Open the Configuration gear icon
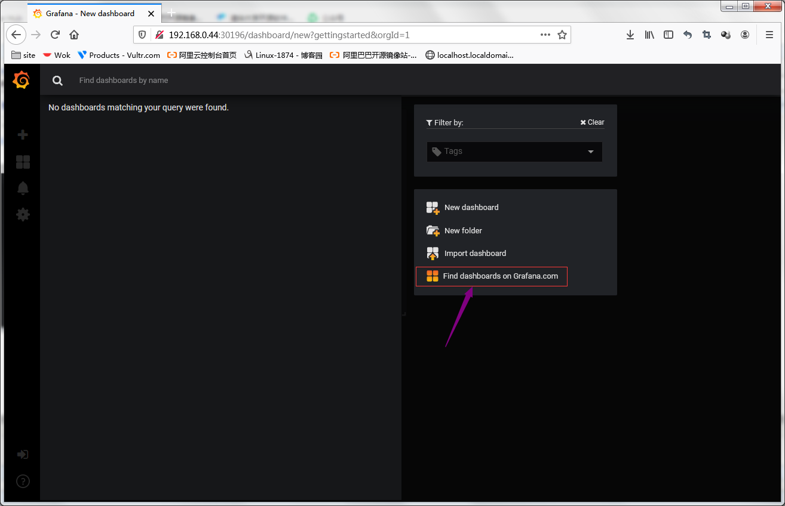The height and width of the screenshot is (506, 785). [23, 214]
